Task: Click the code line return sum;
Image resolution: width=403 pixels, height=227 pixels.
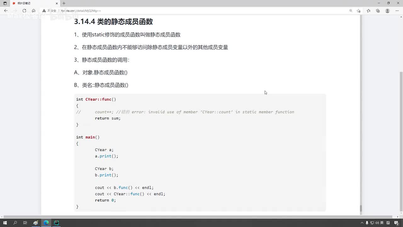Action: point(108,118)
